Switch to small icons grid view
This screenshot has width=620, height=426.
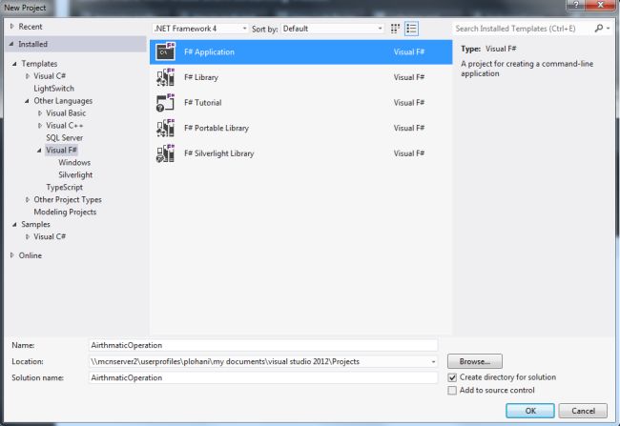click(x=395, y=29)
